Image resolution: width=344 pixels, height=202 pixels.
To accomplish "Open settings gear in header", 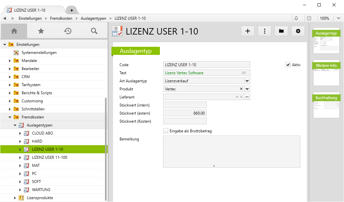I will point(298,31).
